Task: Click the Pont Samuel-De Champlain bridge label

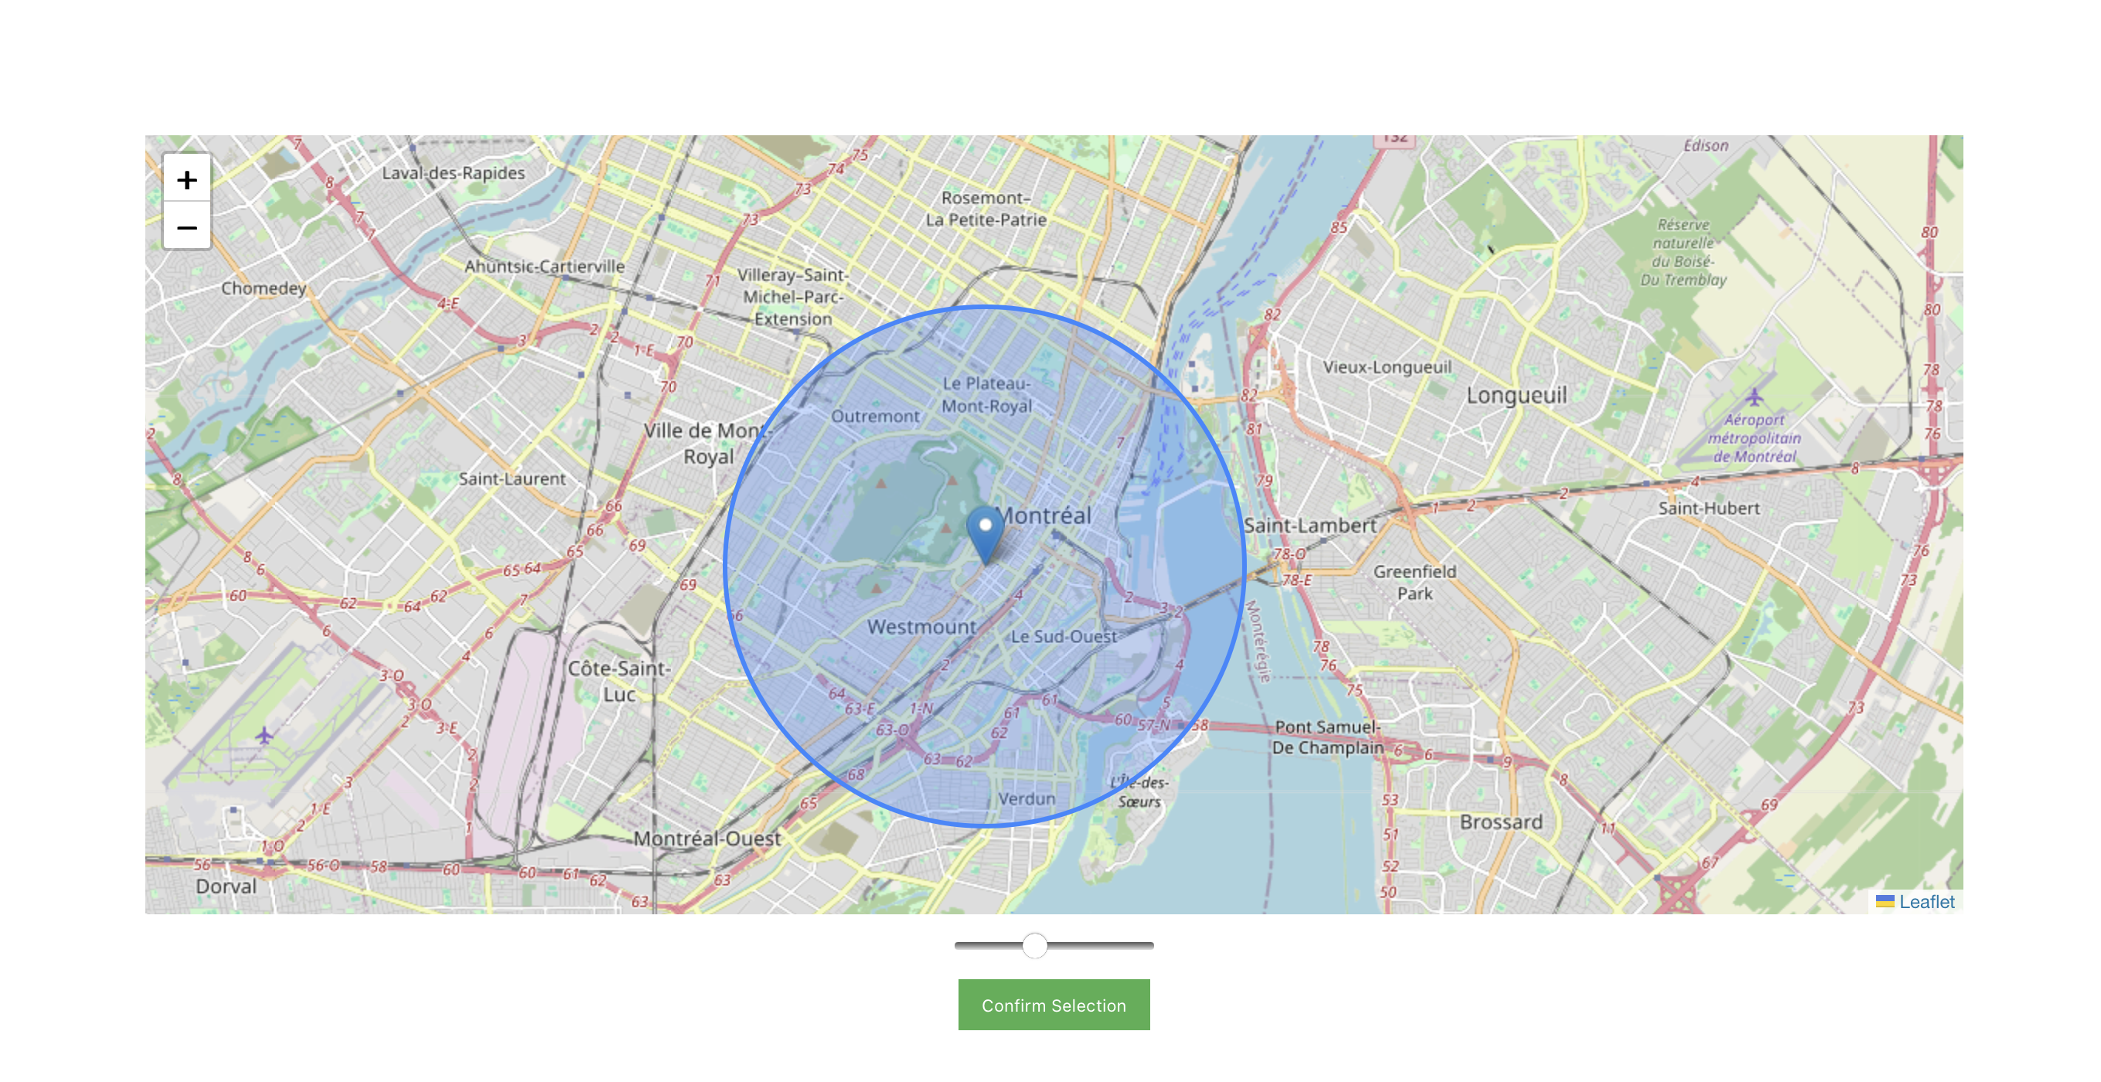Action: pyautogui.click(x=1327, y=737)
